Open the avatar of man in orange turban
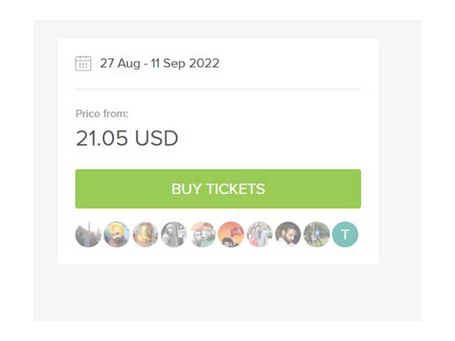This screenshot has width=455, height=341. [117, 234]
